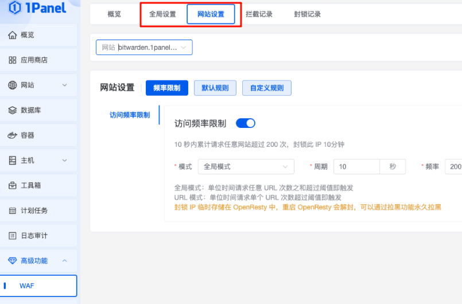462x304 pixels.
Task: Click the home icon next to 概览
Action: pos(13,35)
